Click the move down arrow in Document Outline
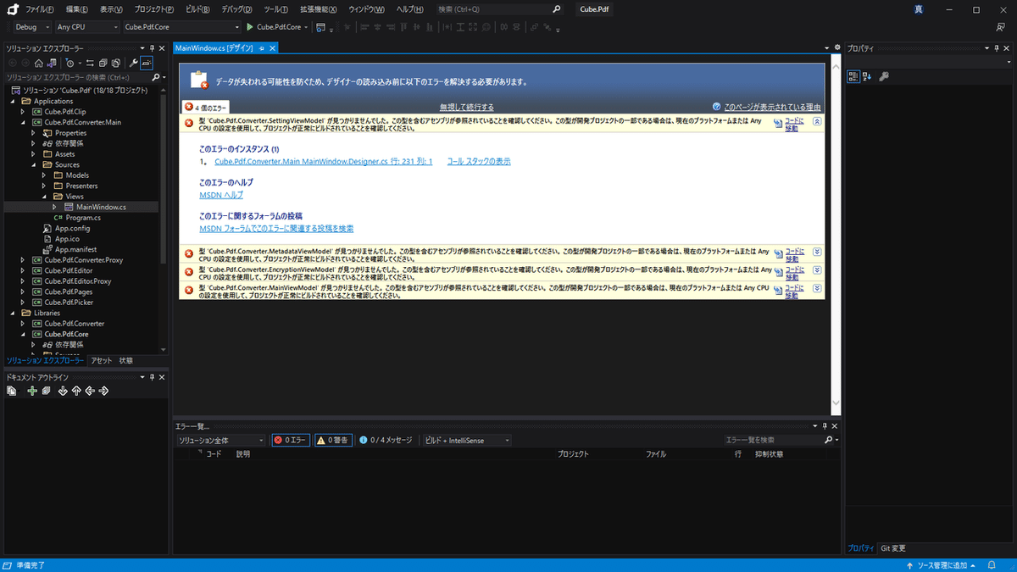Screen dimensions: 1017x572 [63, 391]
